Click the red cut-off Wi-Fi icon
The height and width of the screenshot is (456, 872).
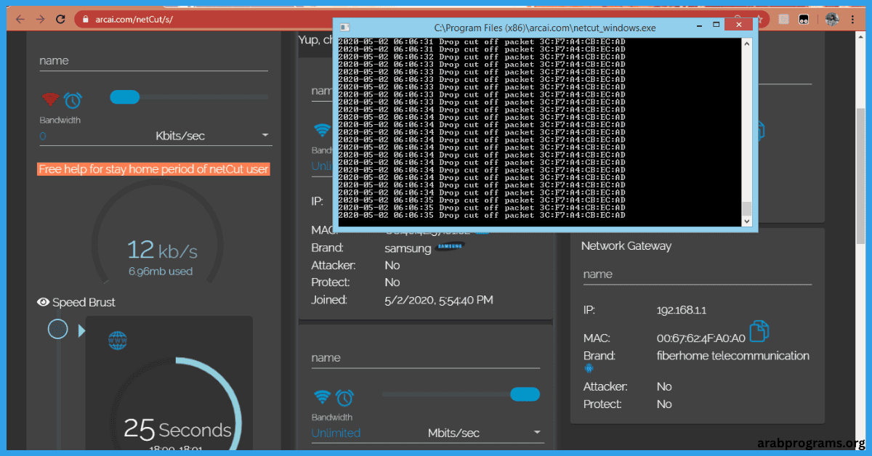tap(50, 99)
